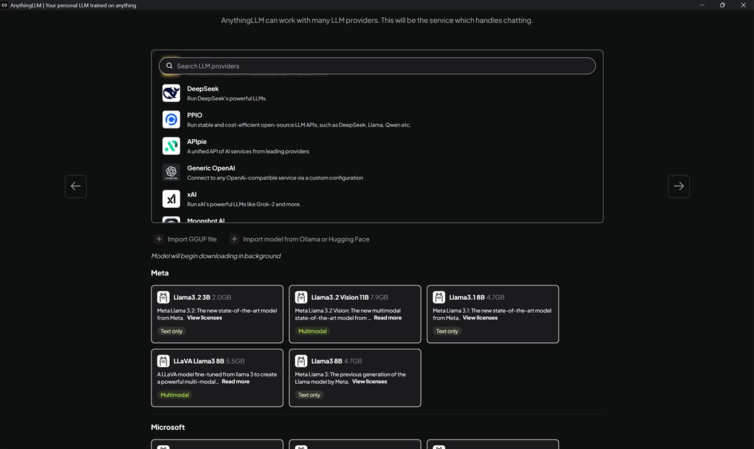The image size is (754, 449).
Task: Click the Llama3.2 3B model icon
Action: (x=163, y=297)
